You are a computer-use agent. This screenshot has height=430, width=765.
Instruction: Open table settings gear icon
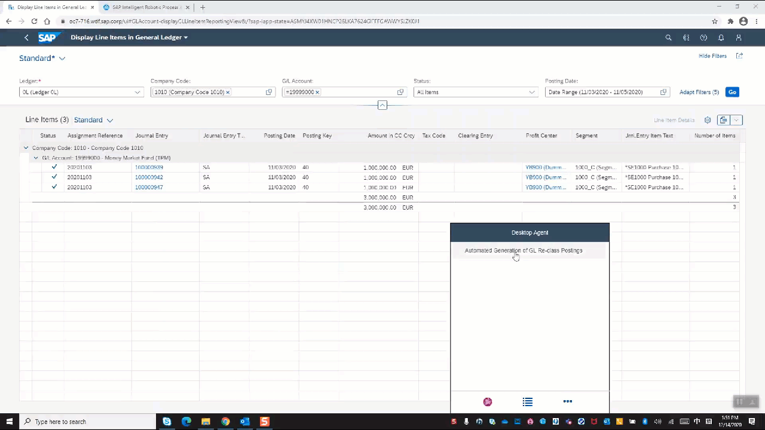pos(708,120)
